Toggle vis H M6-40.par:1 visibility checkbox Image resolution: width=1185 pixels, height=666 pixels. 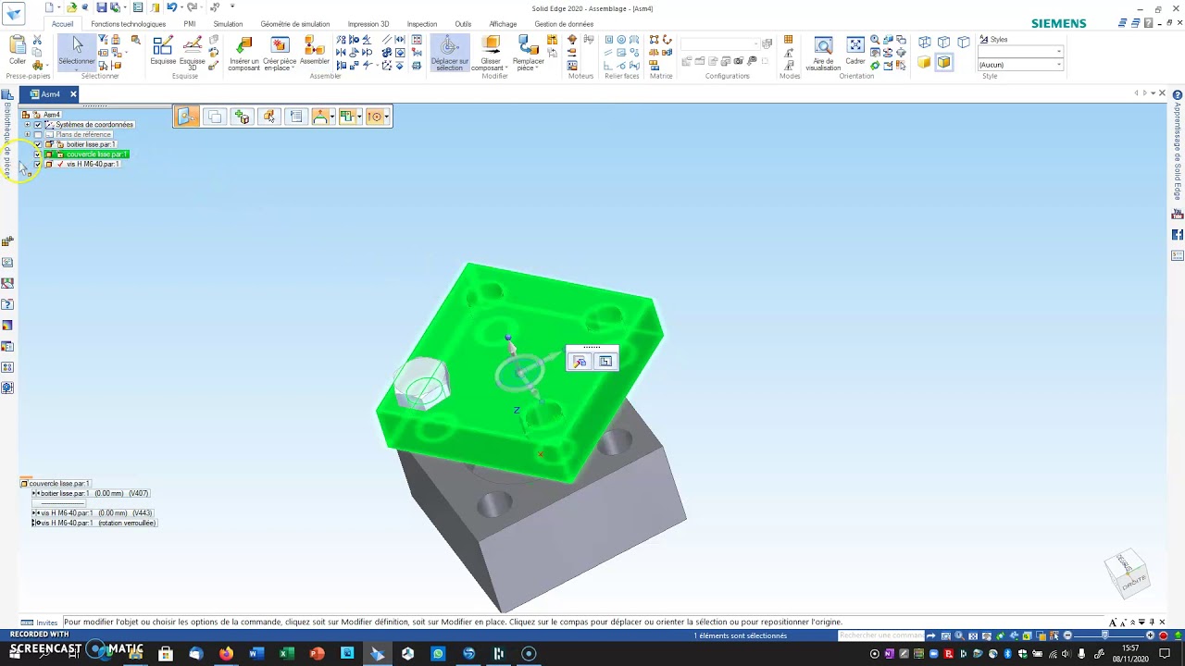tap(38, 165)
